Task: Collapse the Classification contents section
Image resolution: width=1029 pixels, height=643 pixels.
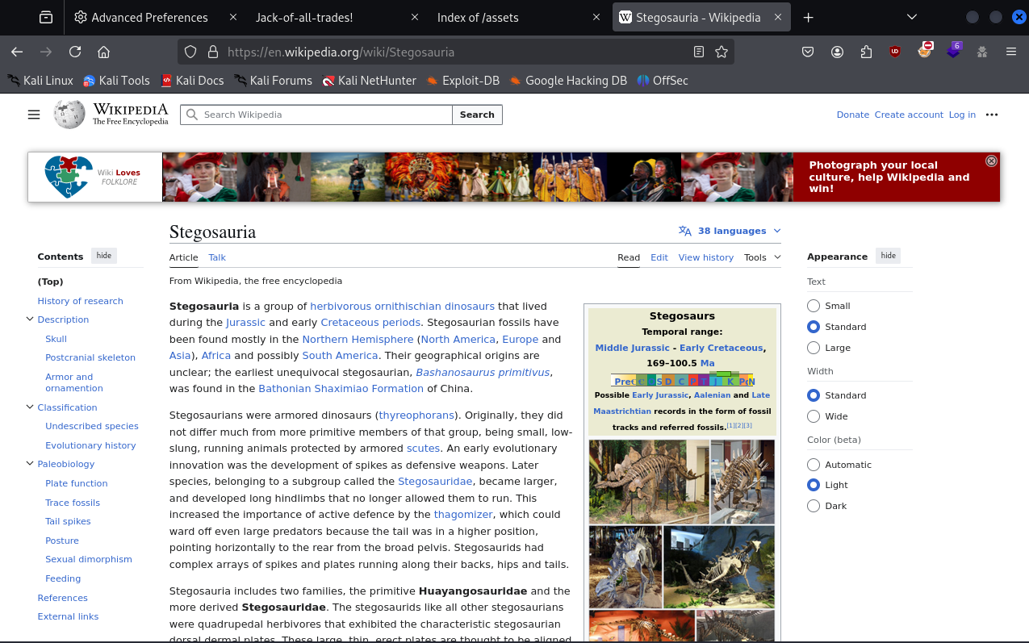Action: (30, 407)
